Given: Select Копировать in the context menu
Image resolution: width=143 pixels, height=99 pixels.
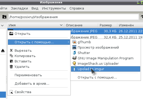Looking at the screenshot, I should (39, 56).
